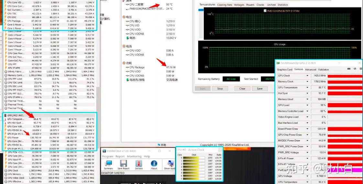Open the Memory Clock sensor dropdown
This screenshot has width=363, height=184.
coord(307,81)
